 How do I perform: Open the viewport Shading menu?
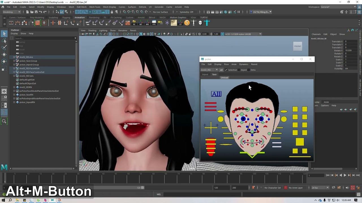[x=92, y=30]
